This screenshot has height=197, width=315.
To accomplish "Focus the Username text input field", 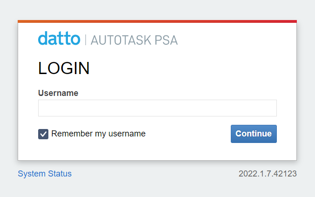I will point(157,108).
